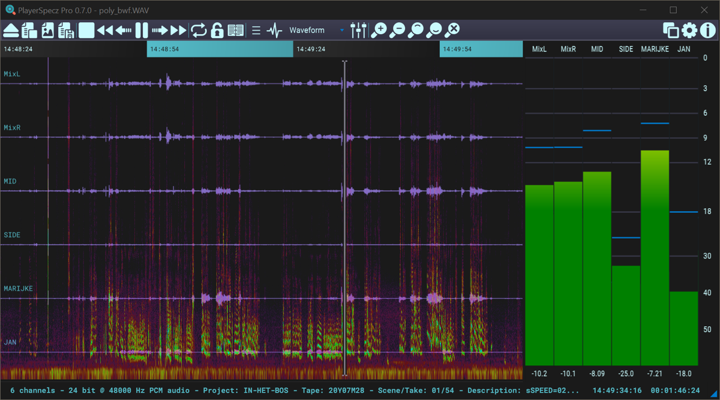Open PlayerSpecz settings via the gear icon
The width and height of the screenshot is (720, 400).
(x=689, y=29)
